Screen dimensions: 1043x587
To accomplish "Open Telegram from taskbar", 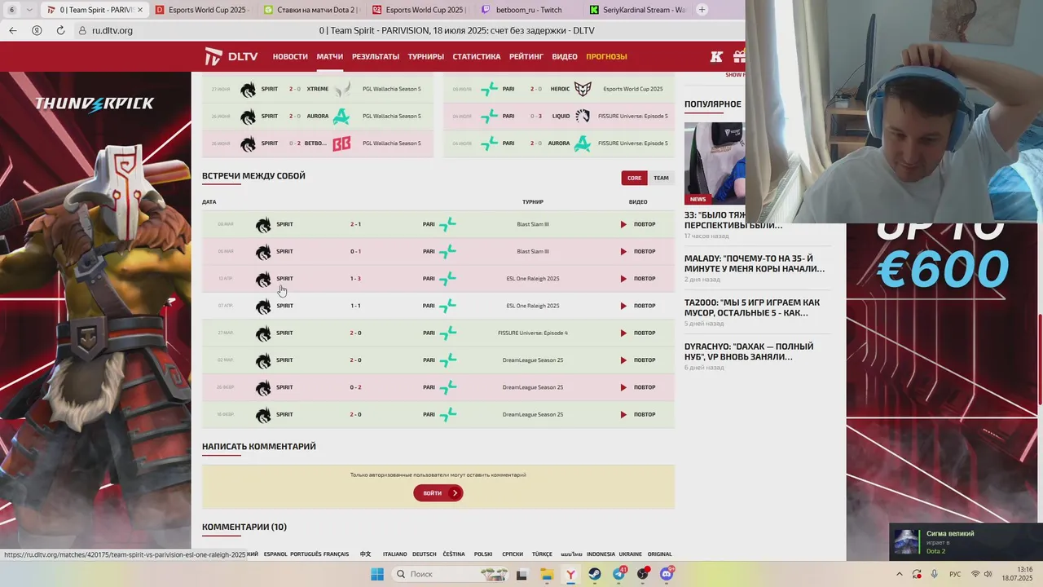I will click(x=619, y=574).
